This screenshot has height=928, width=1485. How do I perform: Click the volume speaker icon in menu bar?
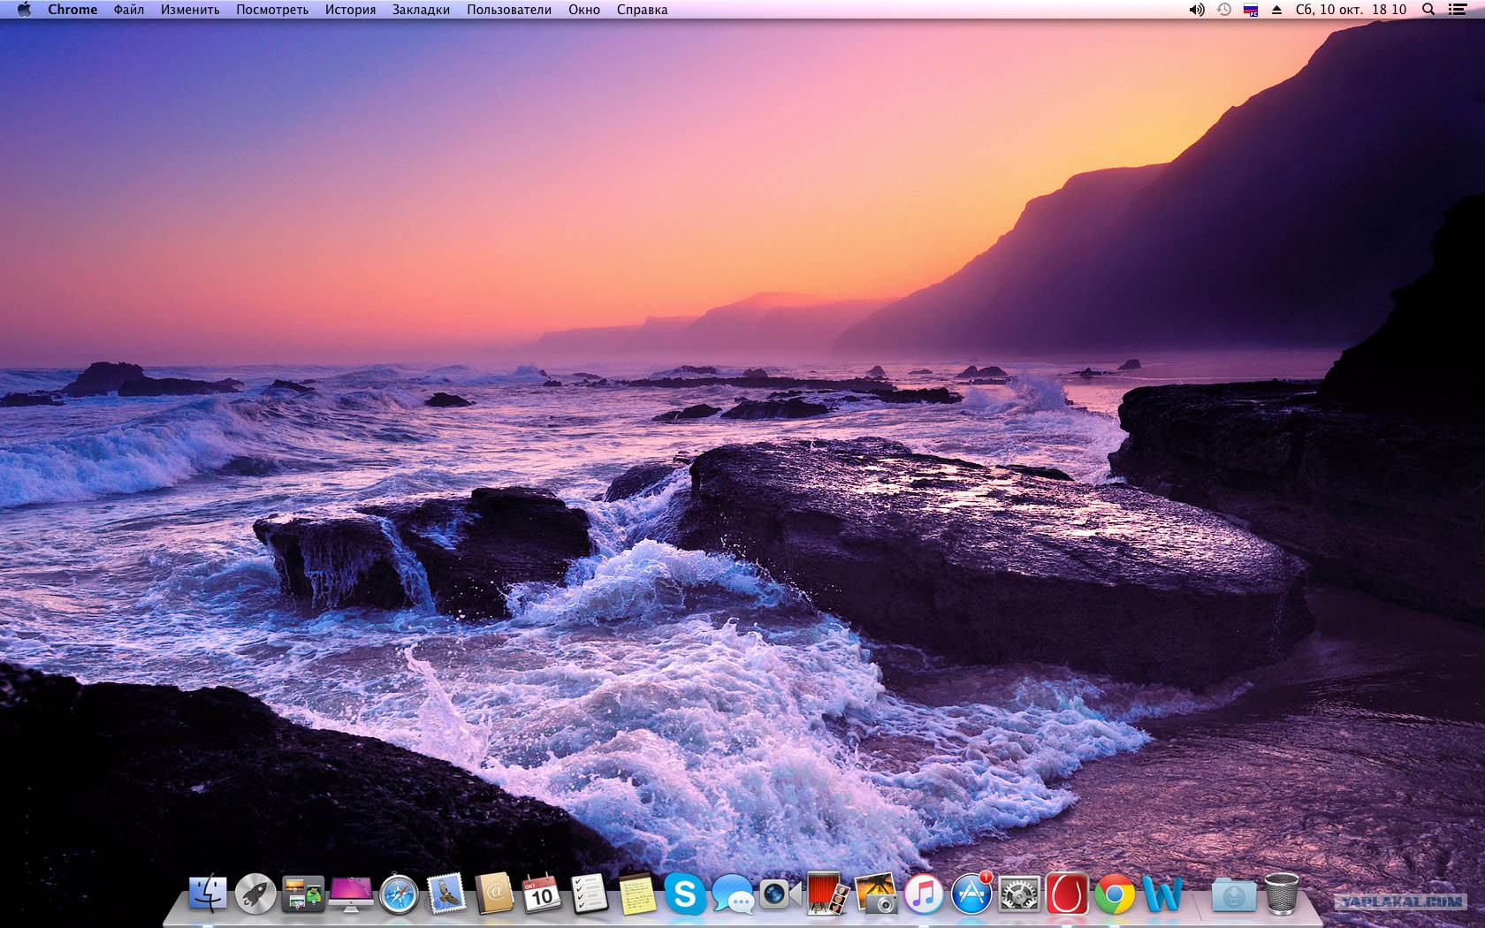(1197, 10)
